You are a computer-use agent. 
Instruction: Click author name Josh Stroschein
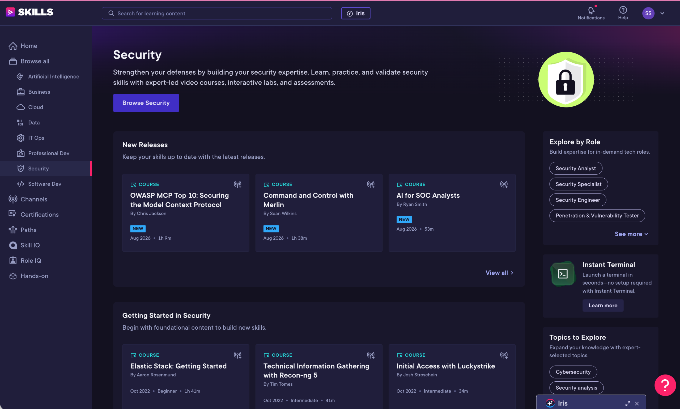420,375
